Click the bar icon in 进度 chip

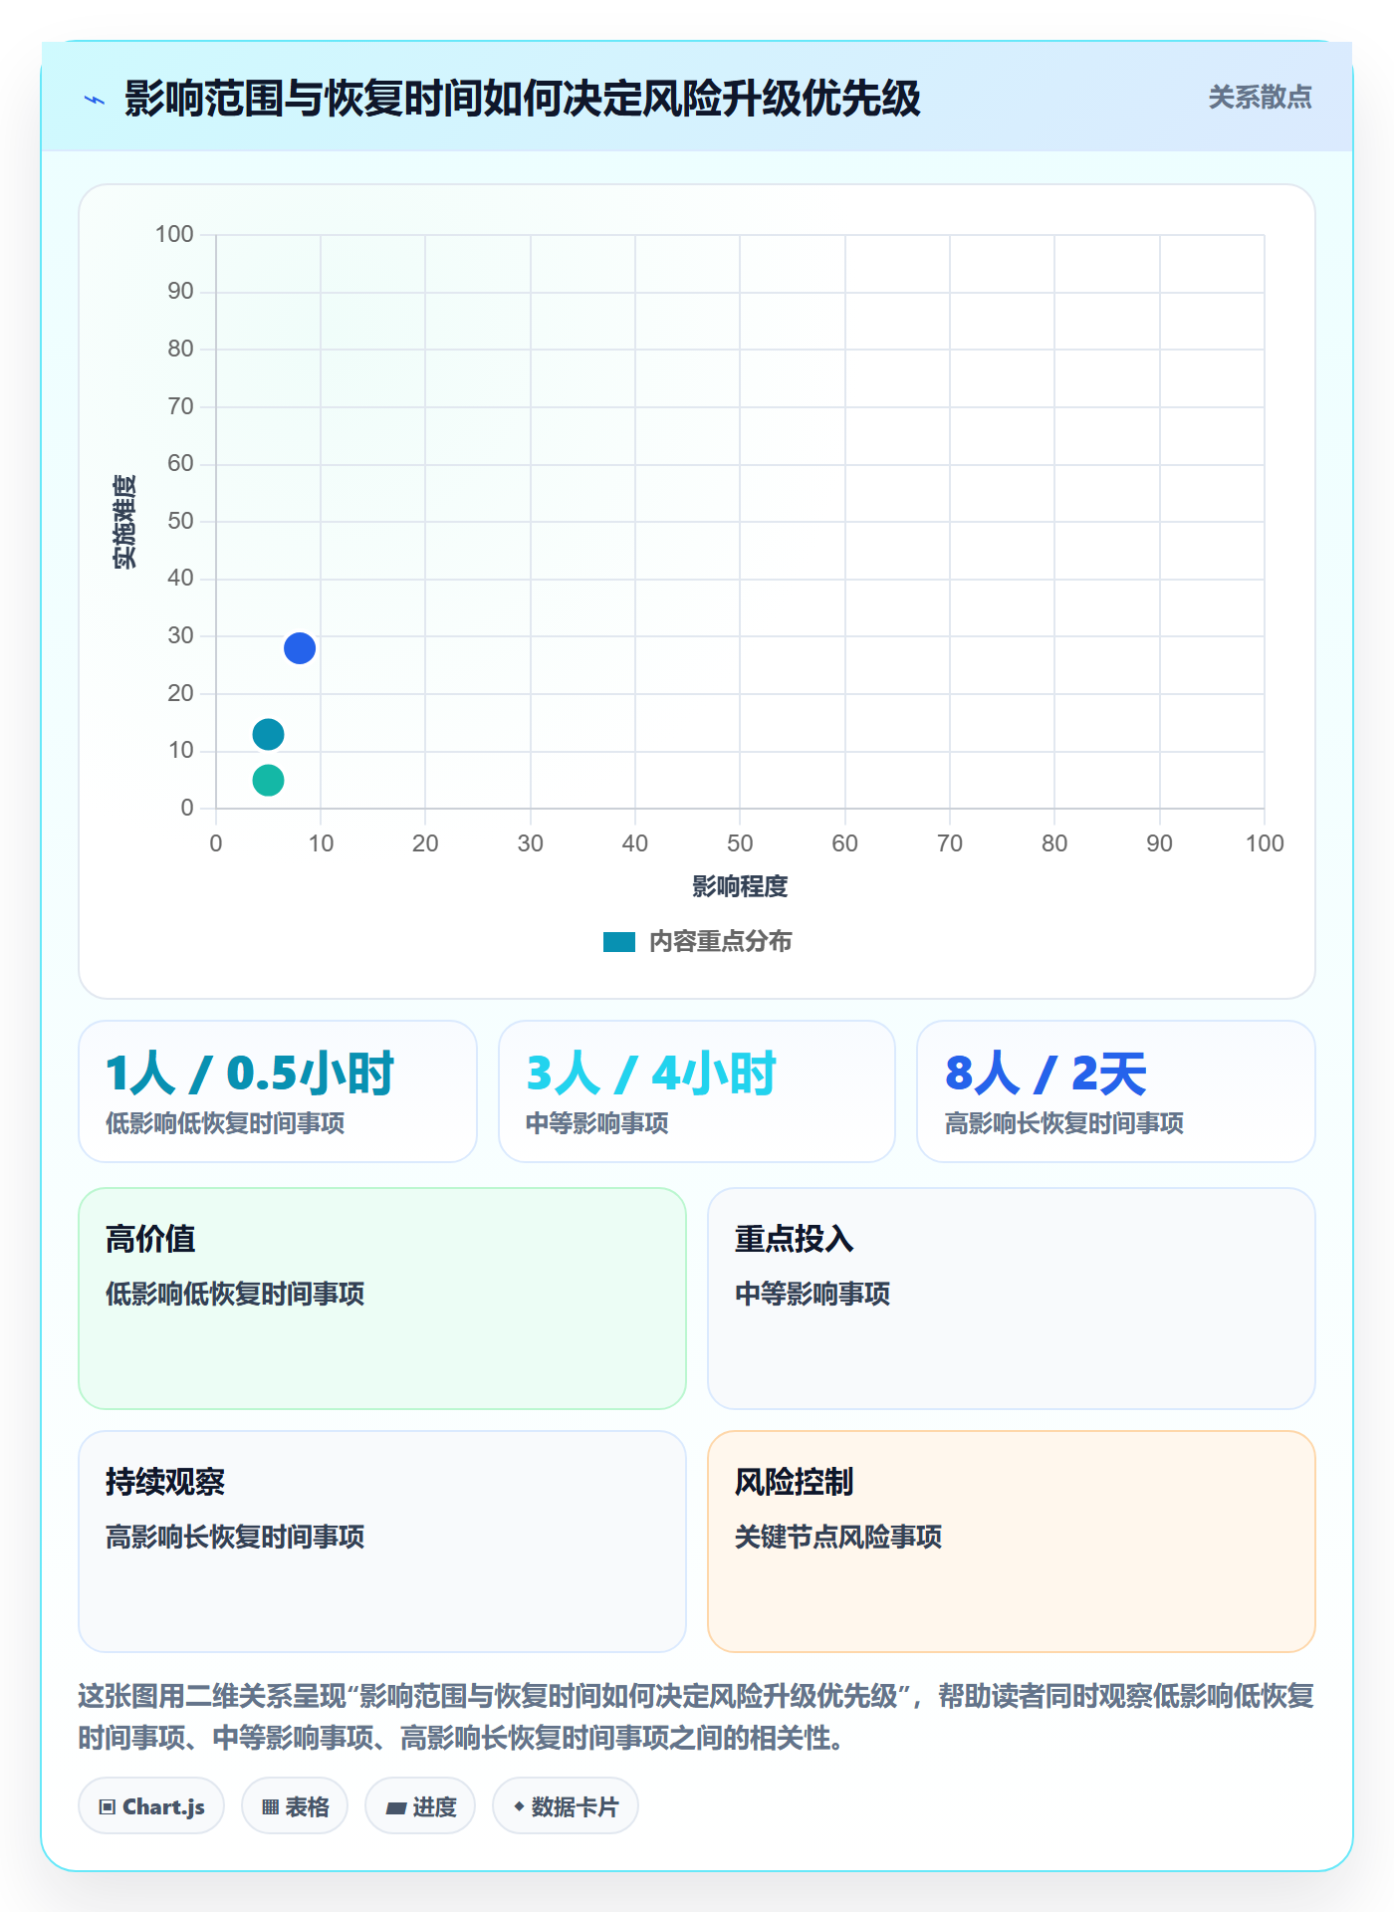(x=396, y=1808)
